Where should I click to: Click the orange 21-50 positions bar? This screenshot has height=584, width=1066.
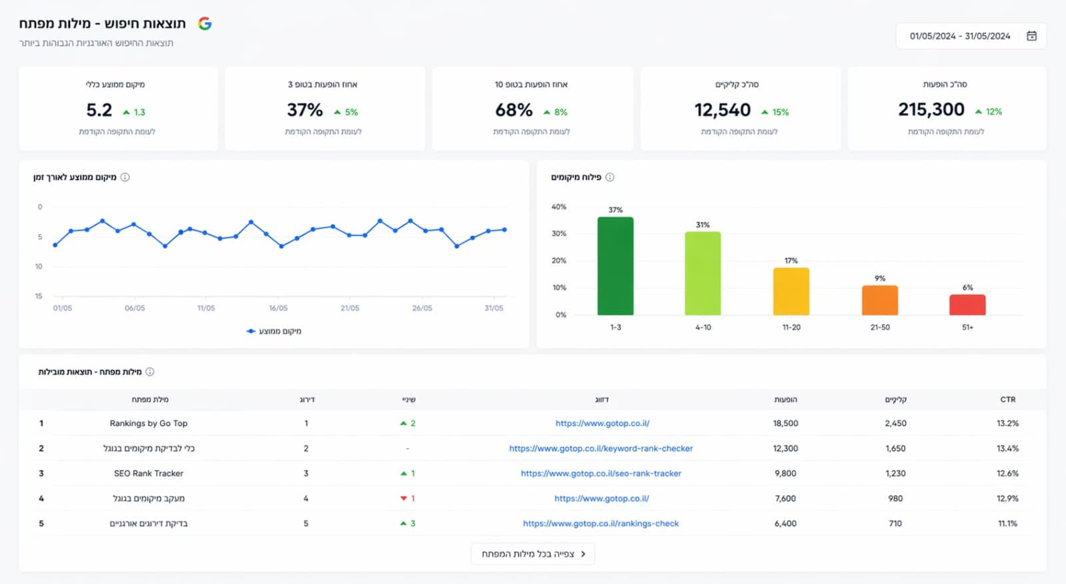879,300
